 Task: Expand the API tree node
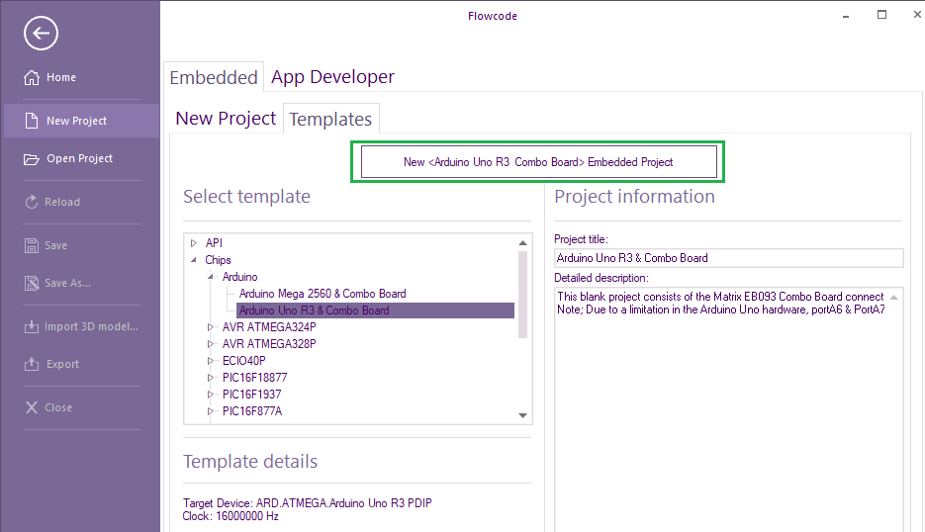194,243
